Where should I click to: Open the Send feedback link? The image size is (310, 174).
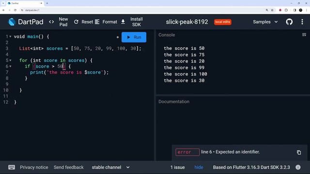69,167
